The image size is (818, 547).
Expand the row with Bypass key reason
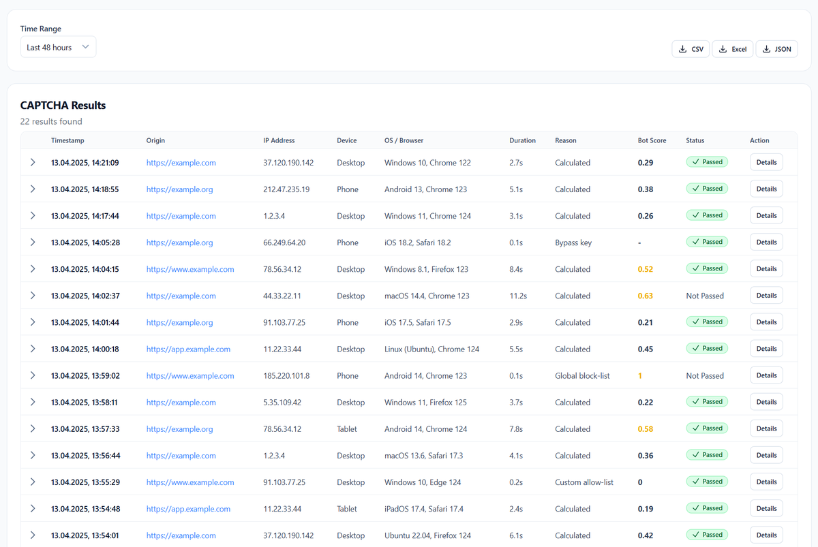pos(33,242)
